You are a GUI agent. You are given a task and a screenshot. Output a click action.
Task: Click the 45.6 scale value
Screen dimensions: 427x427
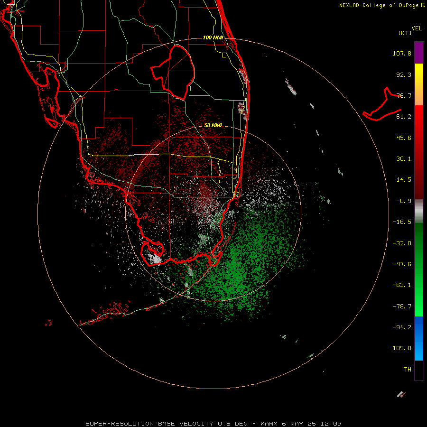click(x=404, y=138)
